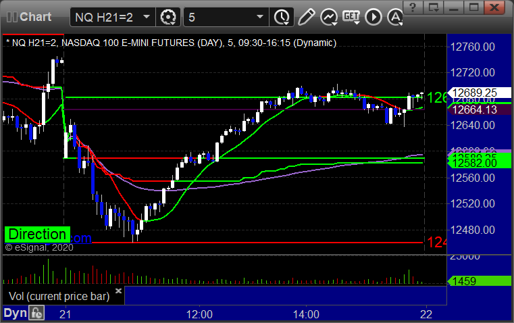This screenshot has height=323, width=514.
Task: Start bar replay with the play icon
Action: point(374,17)
